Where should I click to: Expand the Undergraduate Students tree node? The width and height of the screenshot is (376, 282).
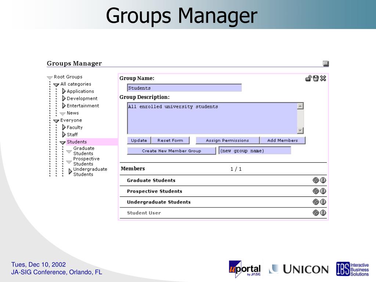tap(70, 171)
